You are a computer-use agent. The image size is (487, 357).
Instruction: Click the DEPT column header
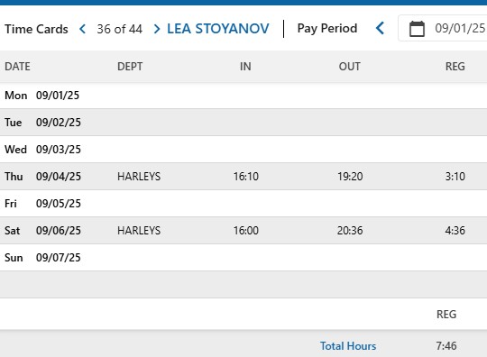(x=130, y=67)
